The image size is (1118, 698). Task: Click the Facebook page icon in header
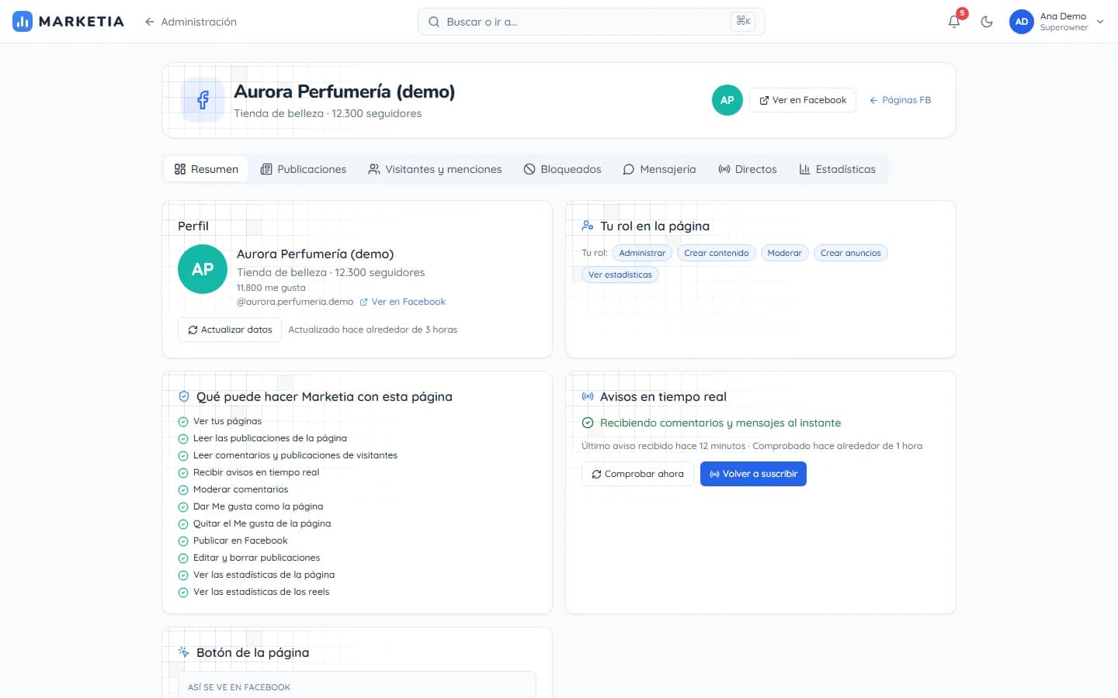pos(203,100)
